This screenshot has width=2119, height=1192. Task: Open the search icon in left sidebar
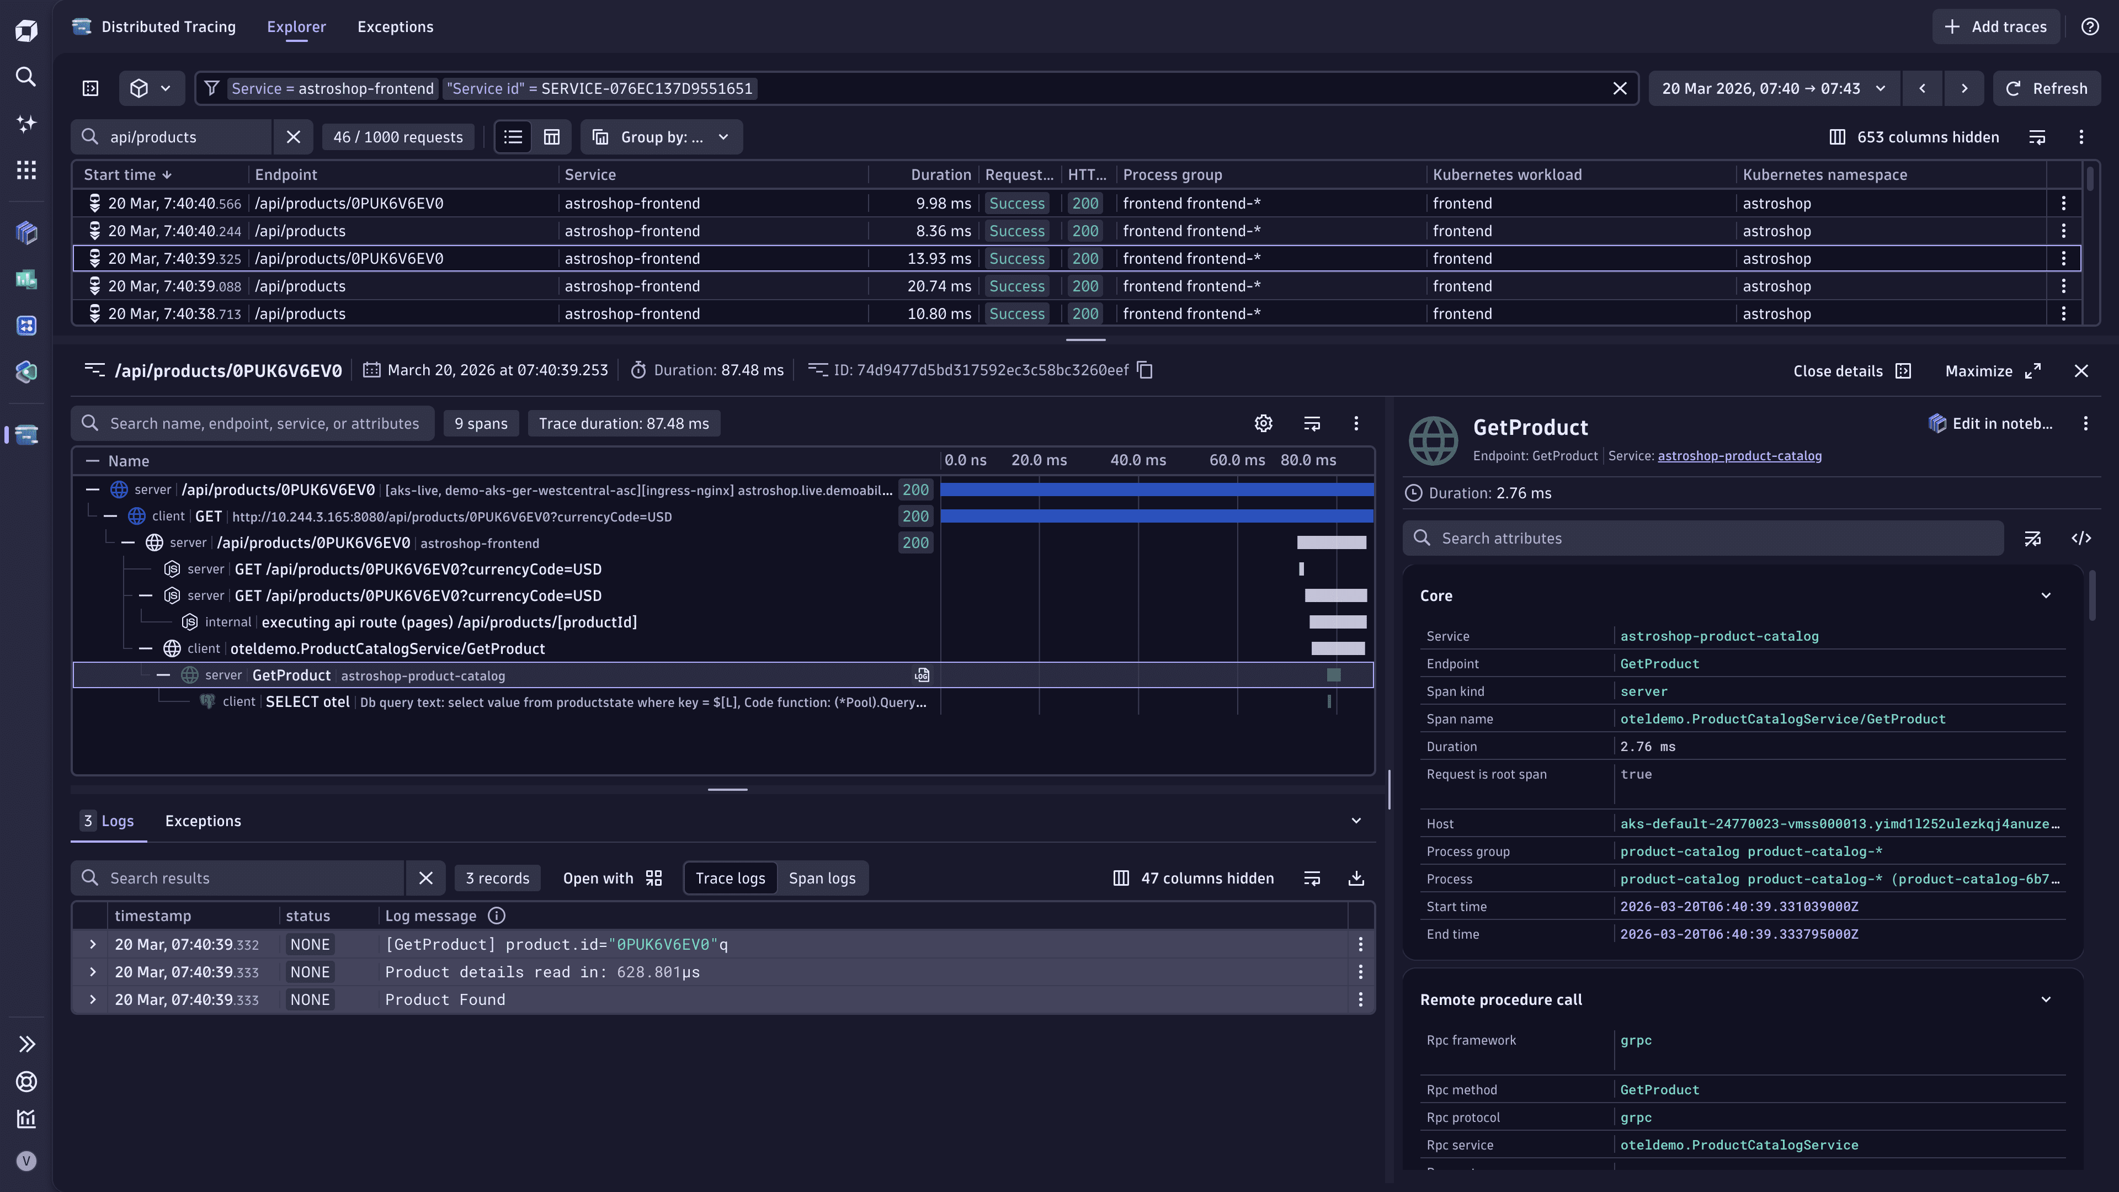(x=26, y=77)
